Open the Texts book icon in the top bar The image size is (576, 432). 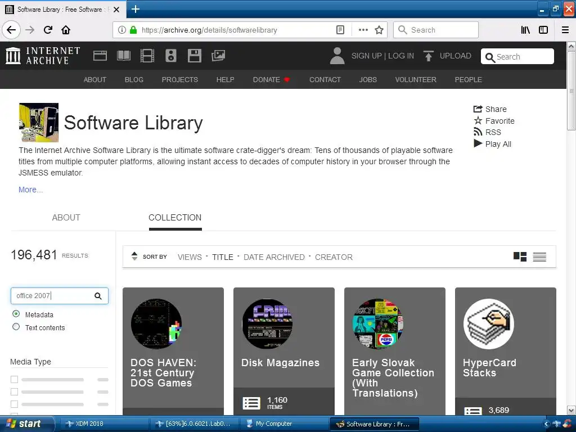tap(123, 56)
